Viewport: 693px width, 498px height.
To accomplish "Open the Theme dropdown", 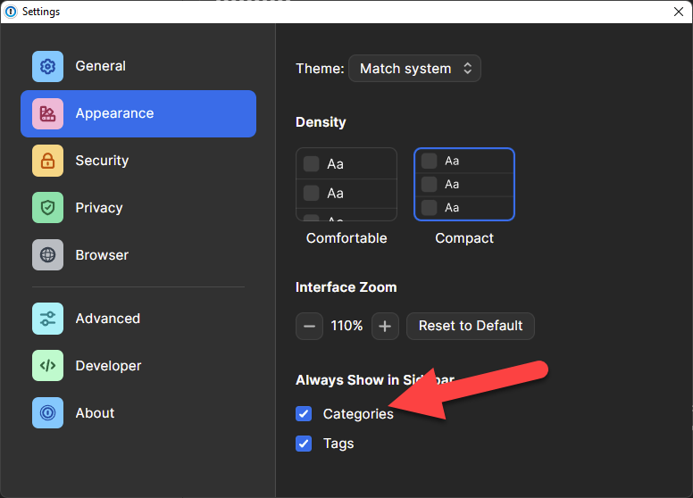I will coord(414,69).
